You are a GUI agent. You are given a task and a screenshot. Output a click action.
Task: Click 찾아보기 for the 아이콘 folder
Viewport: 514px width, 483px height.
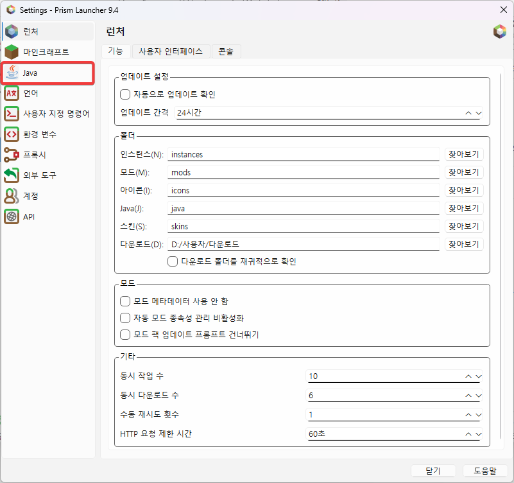click(464, 190)
